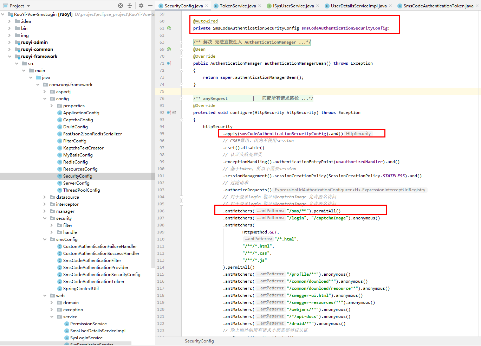This screenshot has width=481, height=346.
Task: Select the SecurityConfig.java tab
Action: (x=184, y=6)
